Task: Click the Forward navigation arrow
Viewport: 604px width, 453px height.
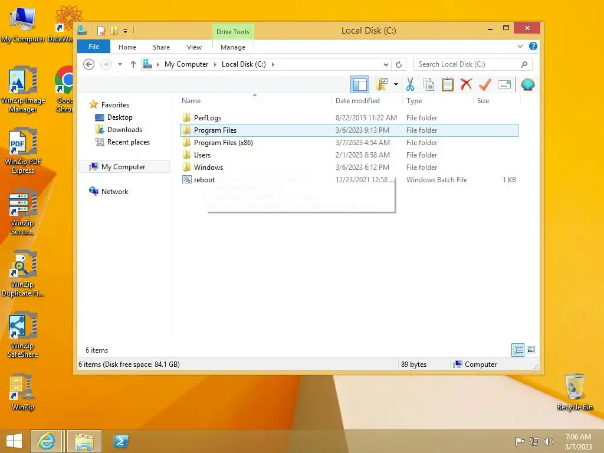Action: (x=106, y=64)
